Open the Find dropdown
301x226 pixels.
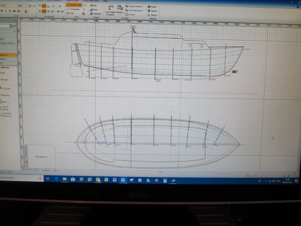click(152, 7)
